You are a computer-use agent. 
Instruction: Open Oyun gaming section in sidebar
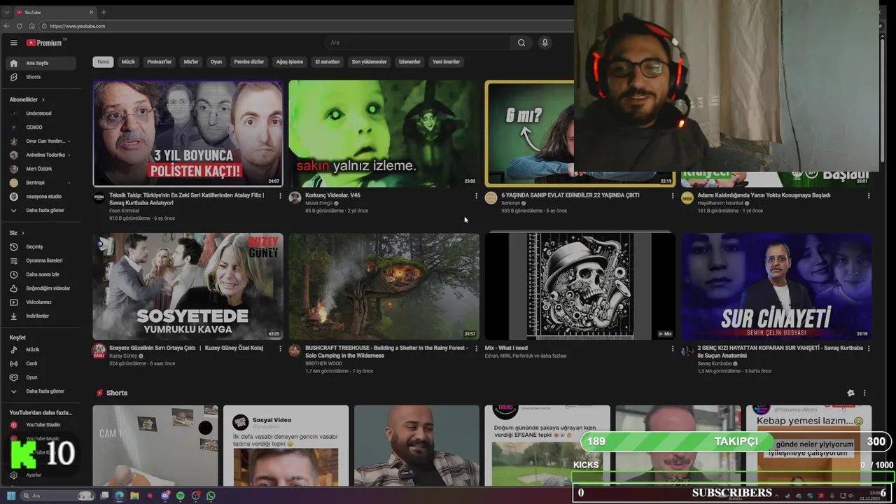41,377
